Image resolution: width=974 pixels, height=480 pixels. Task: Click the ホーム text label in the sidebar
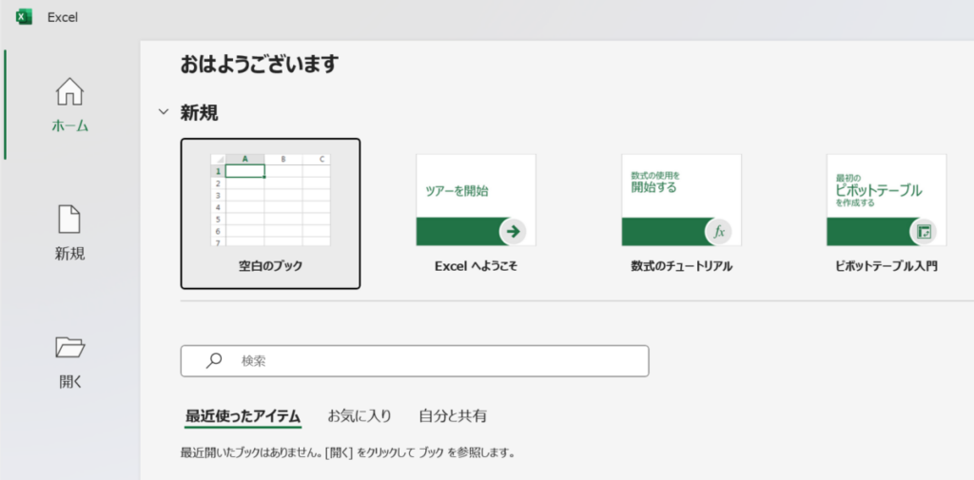pyautogui.click(x=69, y=125)
